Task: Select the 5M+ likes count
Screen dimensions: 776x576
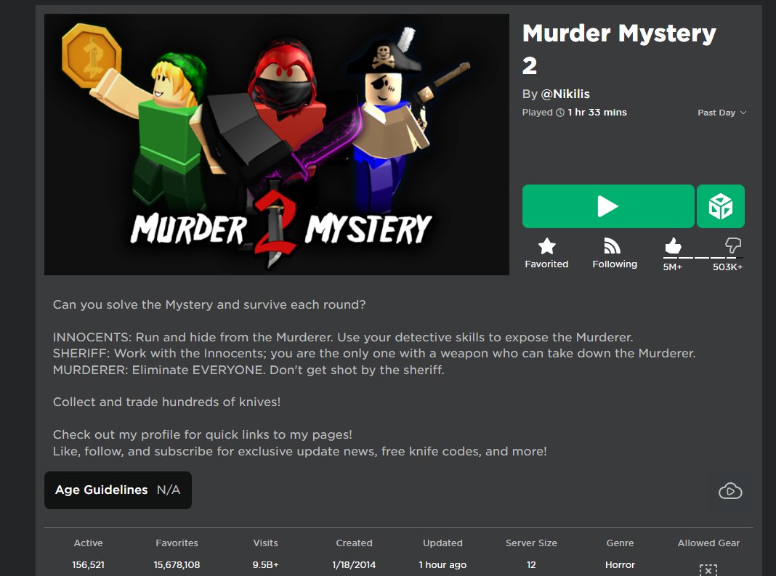Action: [x=673, y=267]
